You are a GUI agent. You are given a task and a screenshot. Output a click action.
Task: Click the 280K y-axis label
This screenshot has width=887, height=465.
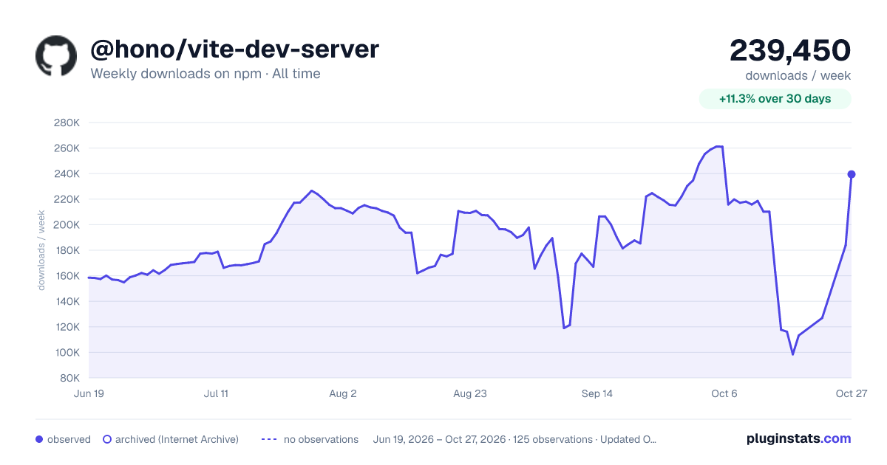tap(67, 123)
